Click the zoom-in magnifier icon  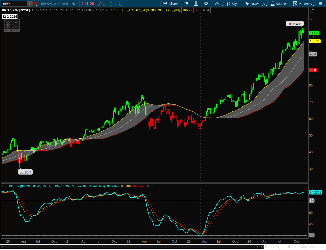[278, 247]
